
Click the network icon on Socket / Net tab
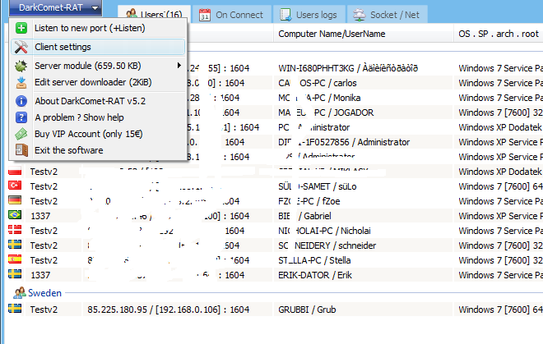coord(359,15)
